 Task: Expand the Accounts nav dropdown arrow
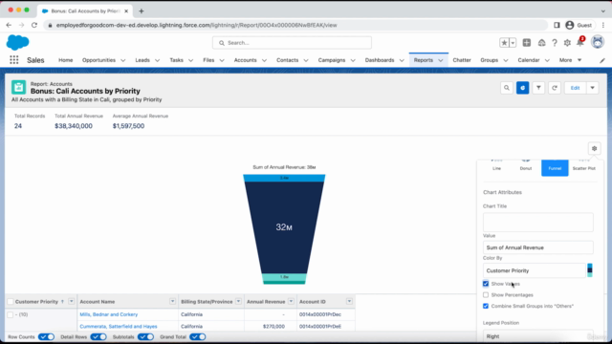[264, 60]
